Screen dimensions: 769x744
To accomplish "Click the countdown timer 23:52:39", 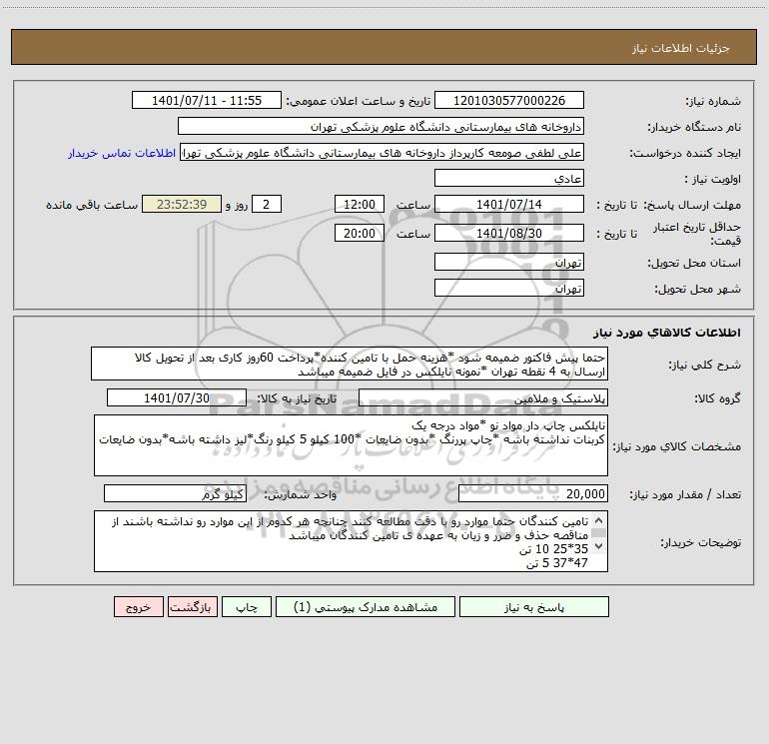I will click(182, 204).
